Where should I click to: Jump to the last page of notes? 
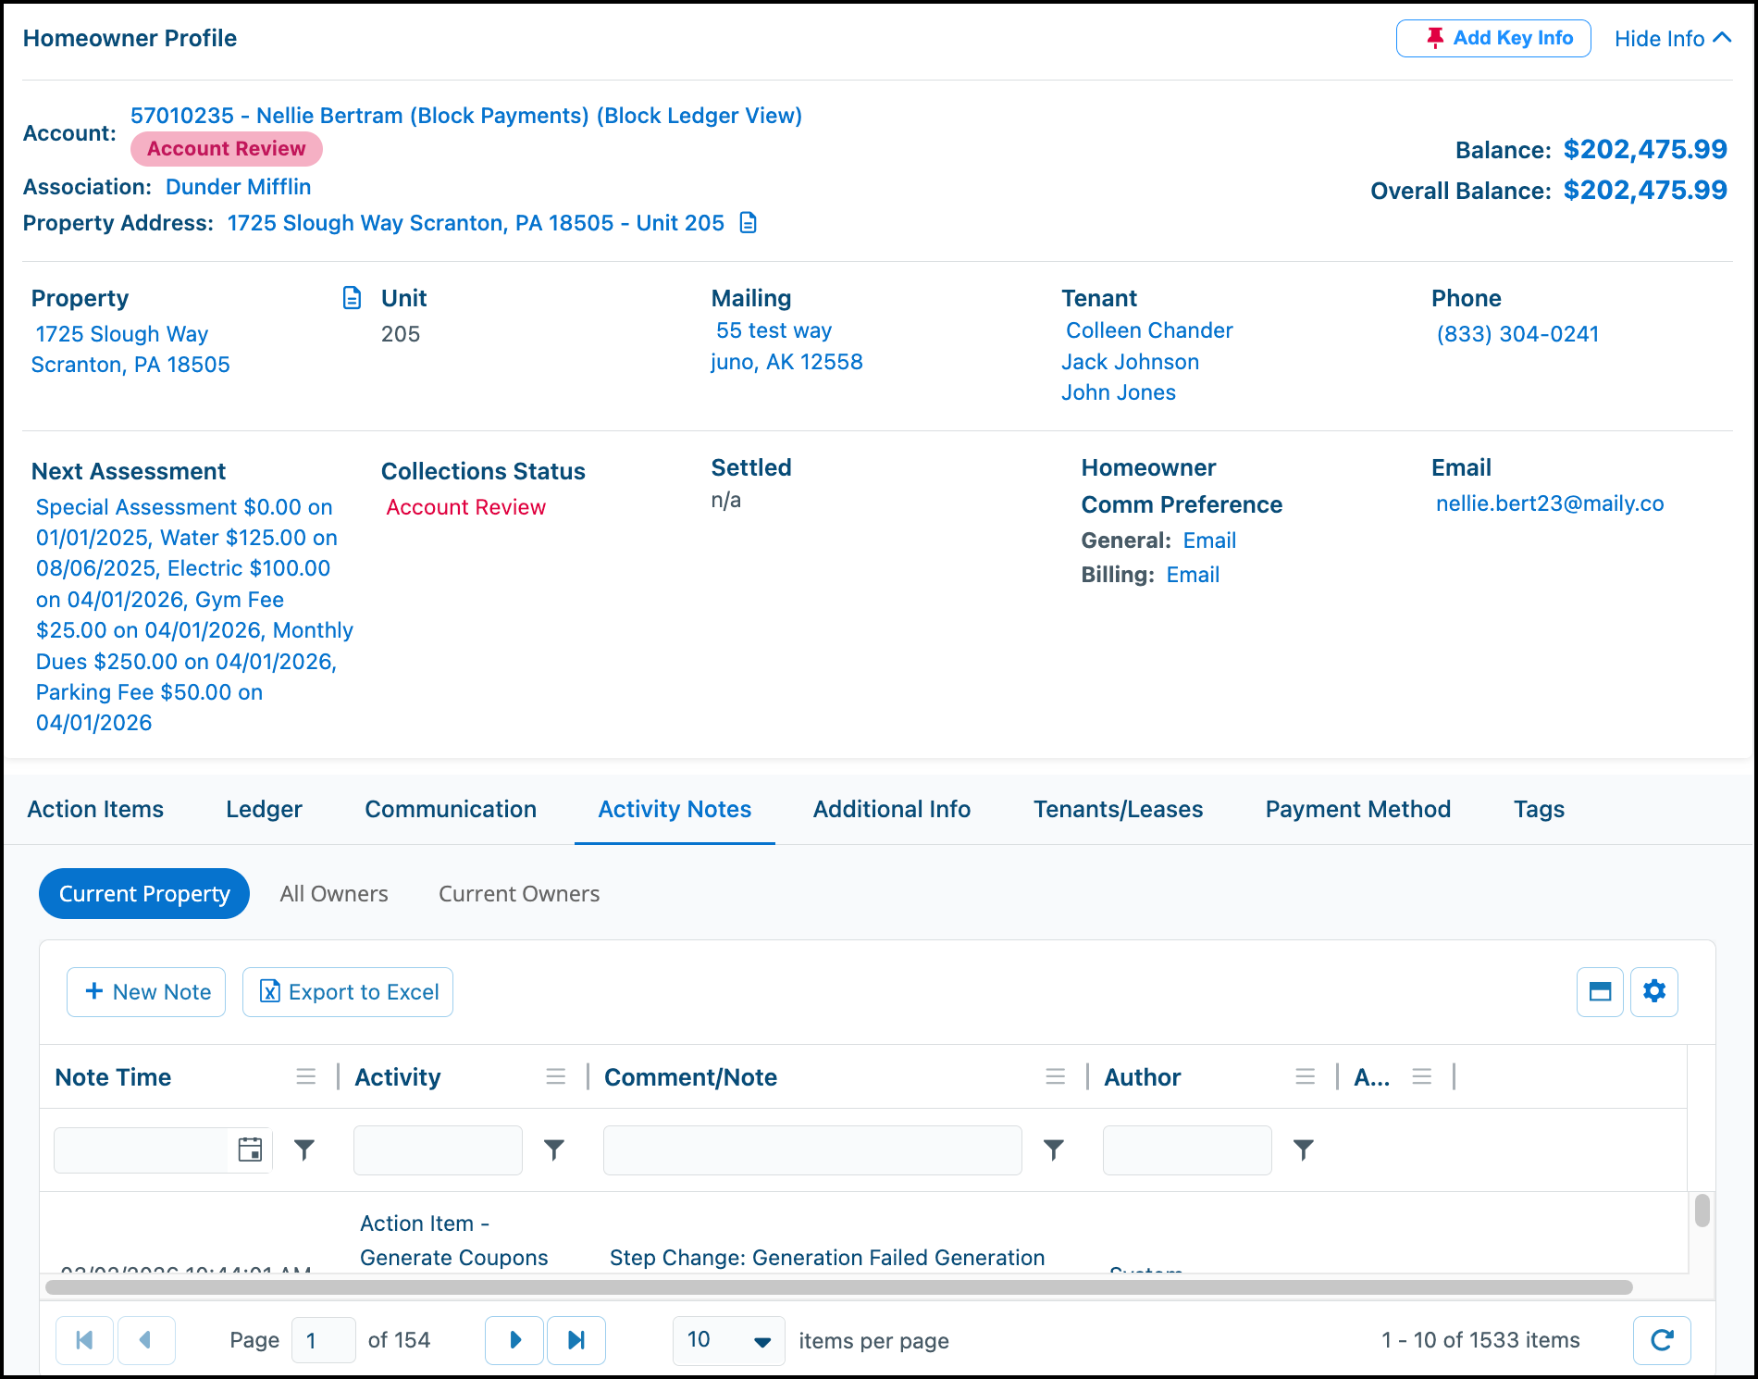(576, 1340)
